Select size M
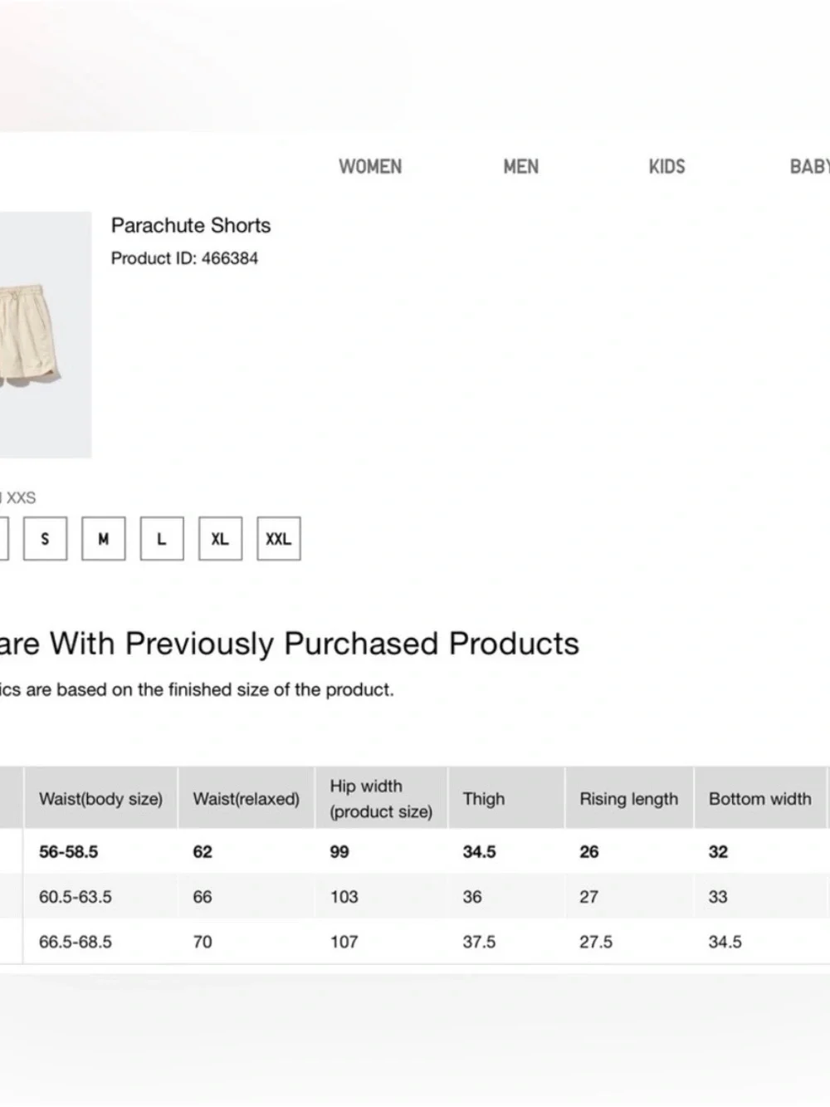This screenshot has width=830, height=1107. [x=104, y=539]
